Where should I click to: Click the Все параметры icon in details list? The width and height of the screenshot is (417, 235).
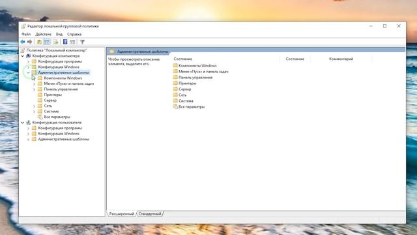(175, 106)
